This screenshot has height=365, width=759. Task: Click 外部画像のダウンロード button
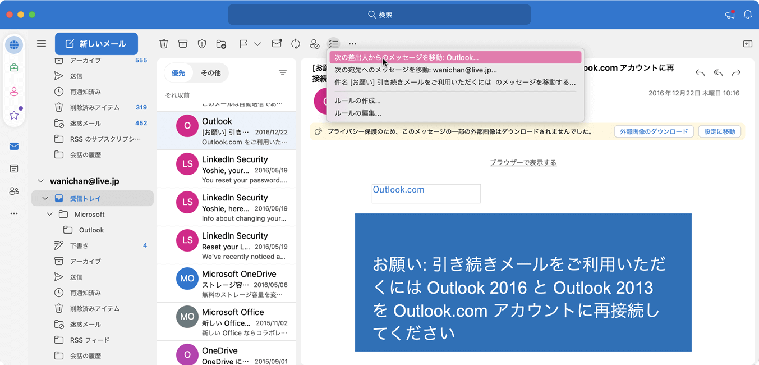coord(654,131)
